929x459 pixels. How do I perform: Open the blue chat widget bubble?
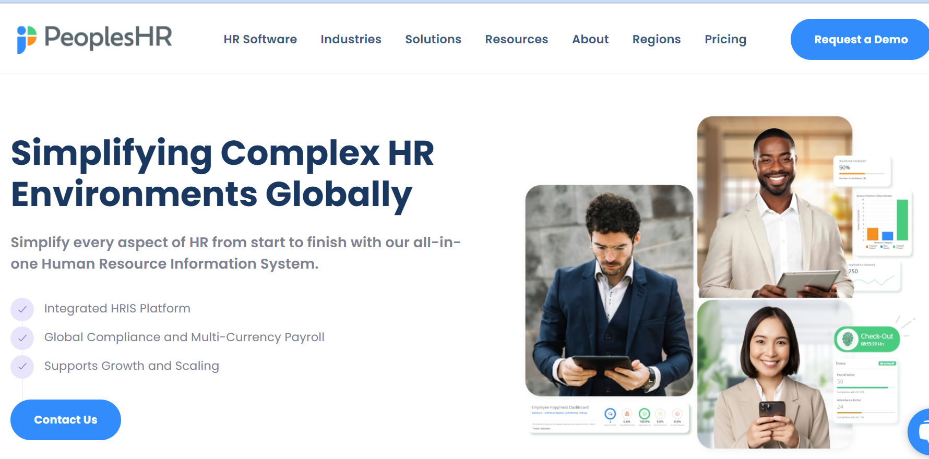921,432
